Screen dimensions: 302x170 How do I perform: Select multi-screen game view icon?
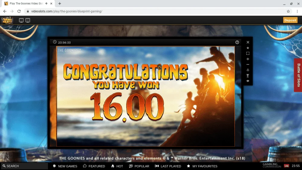click(x=28, y=20)
